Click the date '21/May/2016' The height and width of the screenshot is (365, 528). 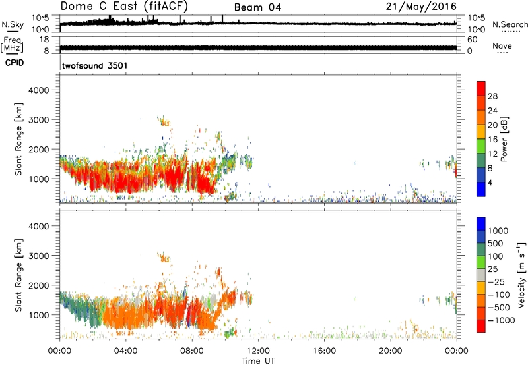(x=421, y=7)
